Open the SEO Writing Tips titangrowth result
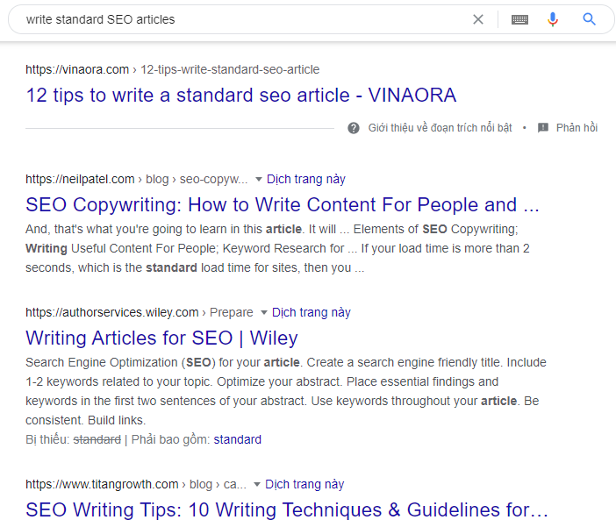Screen dimensions: 616x527 (286, 509)
